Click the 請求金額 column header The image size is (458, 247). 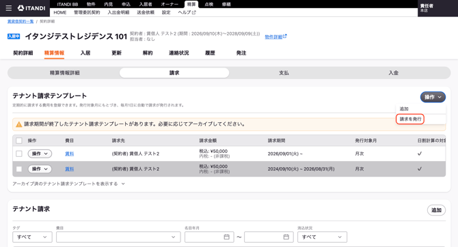[208, 141]
